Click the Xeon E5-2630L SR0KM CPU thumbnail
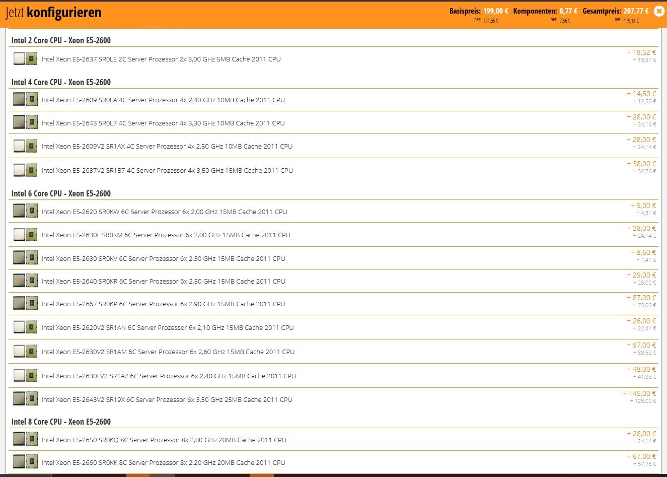The image size is (667, 477). (25, 235)
